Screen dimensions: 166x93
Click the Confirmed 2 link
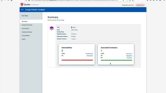[89, 54]
